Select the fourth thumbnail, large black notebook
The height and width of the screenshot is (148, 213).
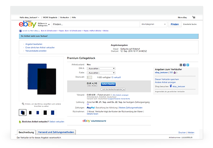45,112
